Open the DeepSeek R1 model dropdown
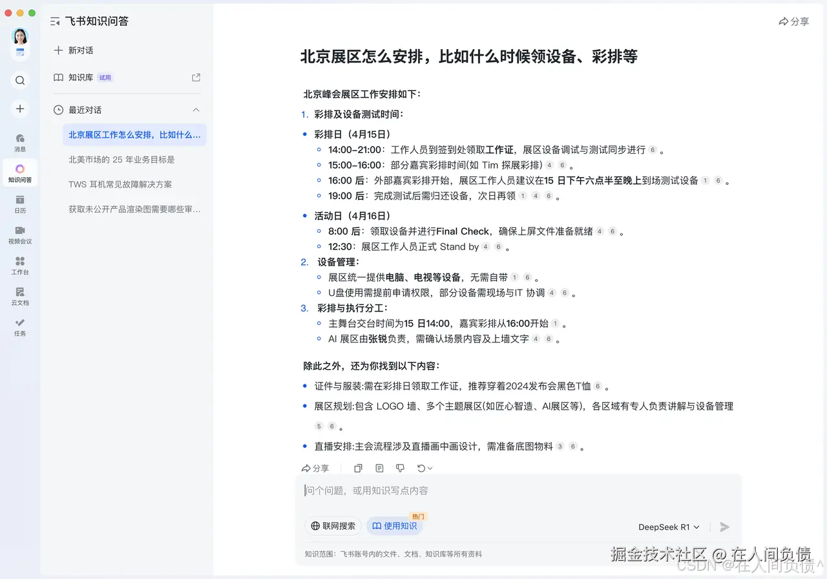This screenshot has height=579, width=827. coord(669,527)
